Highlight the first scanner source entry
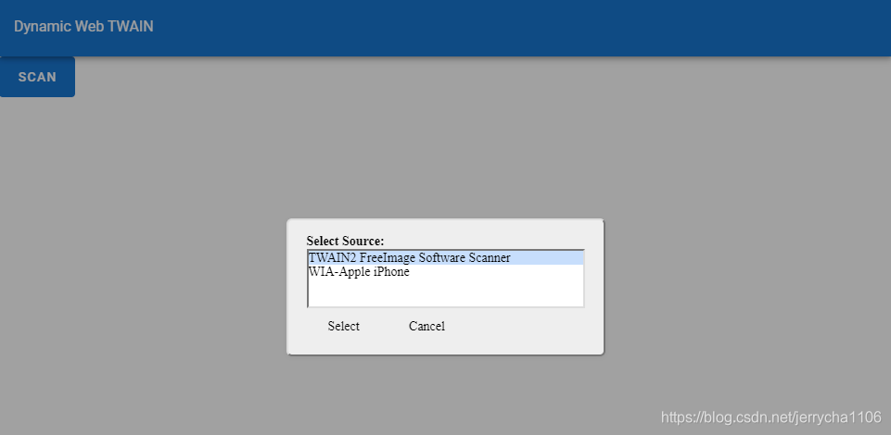This screenshot has height=435, width=891. 445,257
